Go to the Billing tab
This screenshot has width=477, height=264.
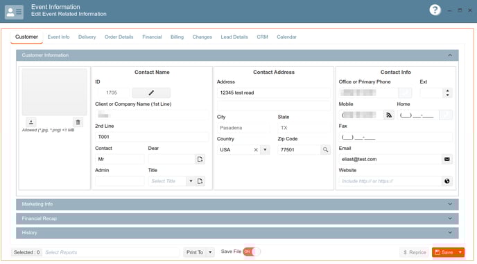(x=177, y=37)
